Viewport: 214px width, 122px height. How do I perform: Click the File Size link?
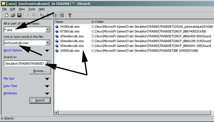coord(9,78)
